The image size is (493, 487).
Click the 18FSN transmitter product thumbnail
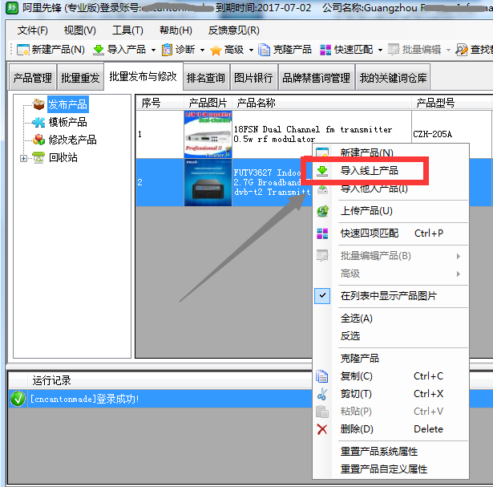(x=208, y=134)
